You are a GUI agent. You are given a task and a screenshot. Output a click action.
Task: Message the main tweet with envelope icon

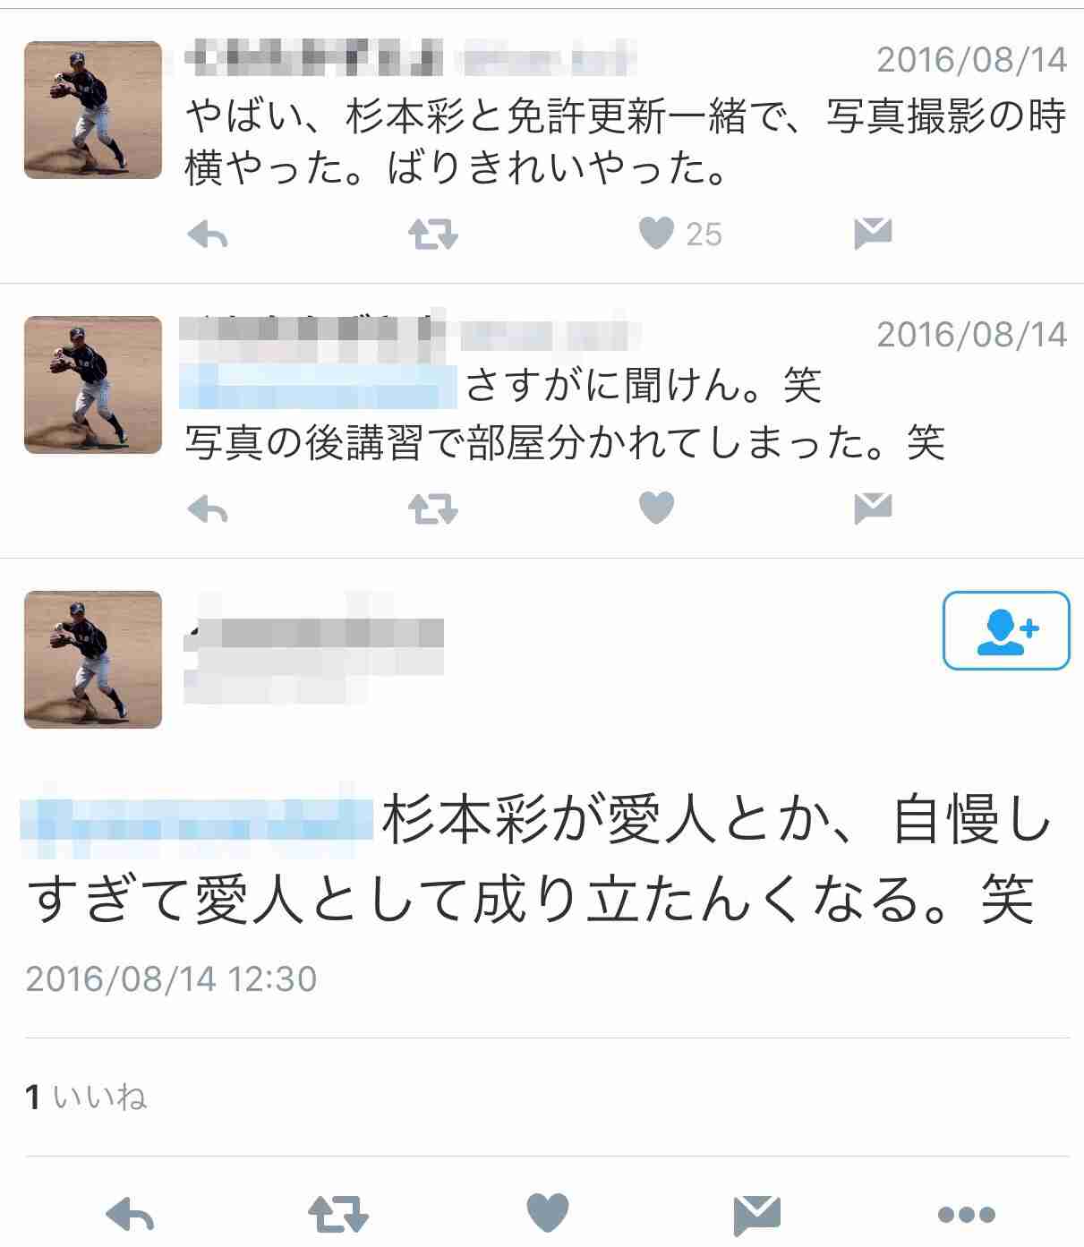tap(757, 1215)
